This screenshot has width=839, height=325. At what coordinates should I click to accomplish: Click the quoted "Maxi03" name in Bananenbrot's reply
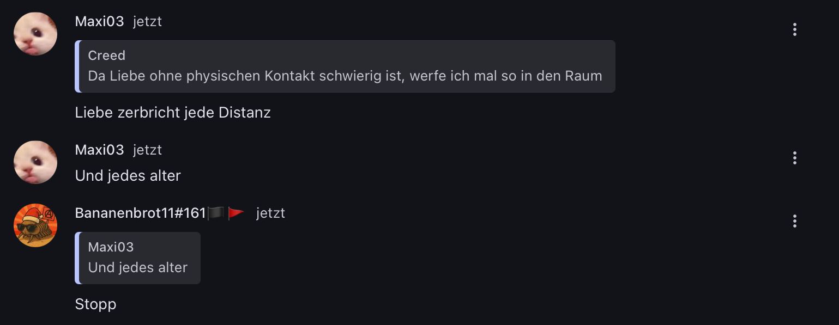click(x=111, y=247)
